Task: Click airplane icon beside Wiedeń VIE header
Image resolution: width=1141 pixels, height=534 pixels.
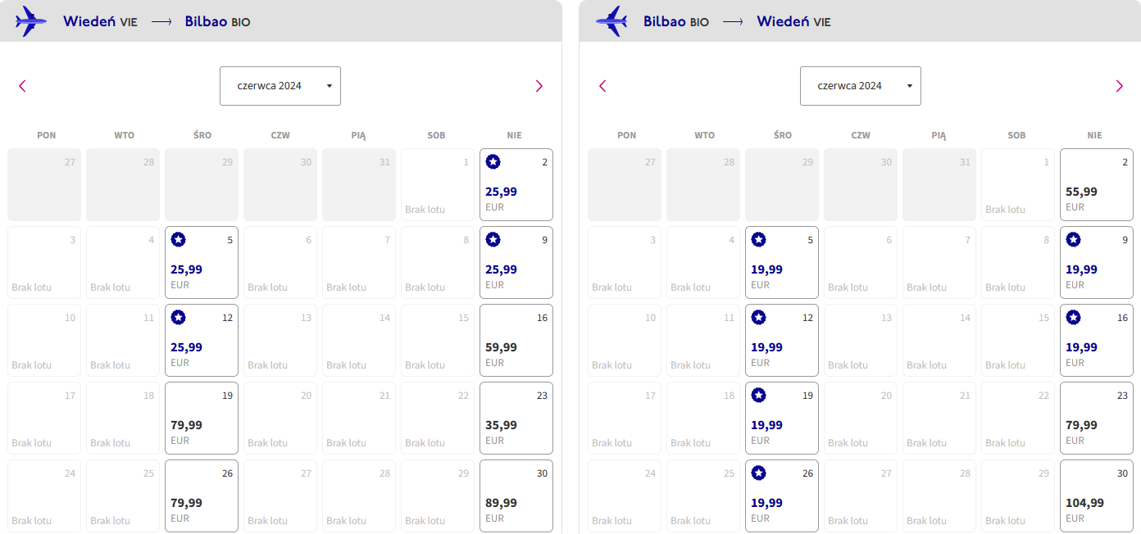Action: 31,21
